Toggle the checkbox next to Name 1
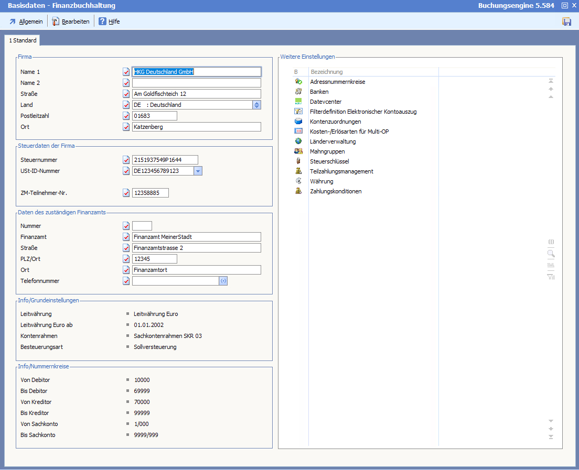 click(126, 72)
